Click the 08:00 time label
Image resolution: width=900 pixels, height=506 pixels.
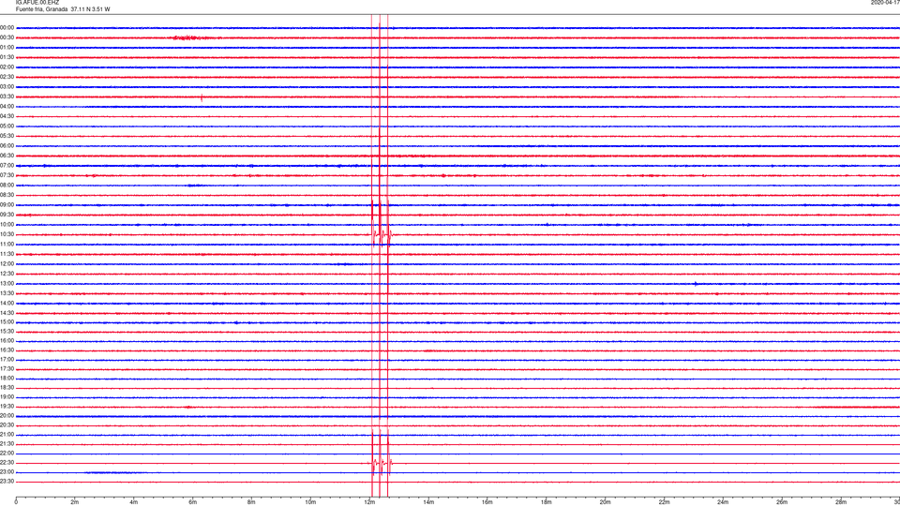[7, 186]
